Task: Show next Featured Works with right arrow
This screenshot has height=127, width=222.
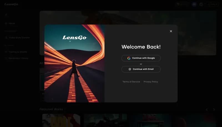Action: pyautogui.click(x=214, y=110)
